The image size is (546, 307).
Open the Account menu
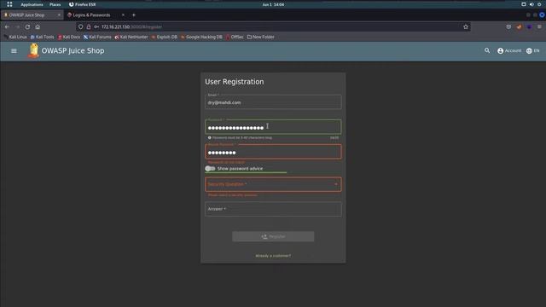[x=509, y=51]
